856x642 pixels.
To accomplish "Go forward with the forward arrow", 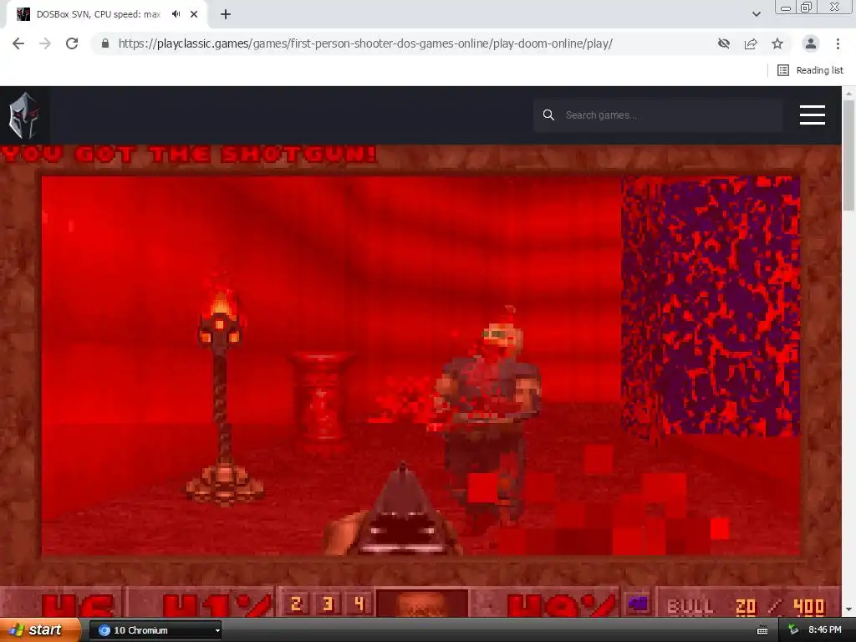I will 45,43.
